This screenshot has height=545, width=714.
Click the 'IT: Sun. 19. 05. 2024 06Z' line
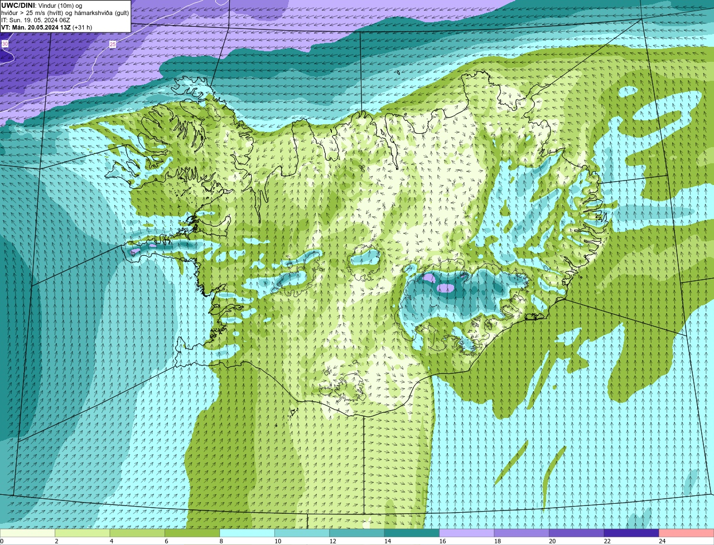tap(35, 20)
